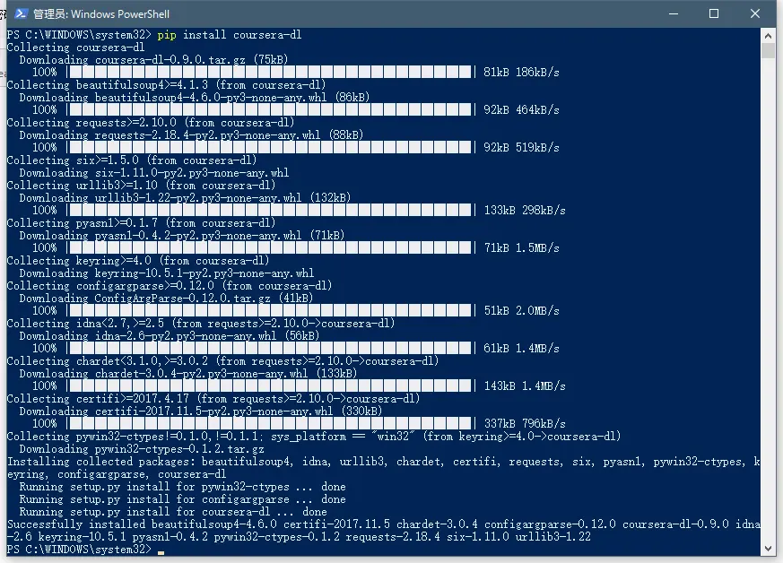Click the progress bar showing 337kB 796kB/s
Viewport: 783px width, 563px height.
271,424
